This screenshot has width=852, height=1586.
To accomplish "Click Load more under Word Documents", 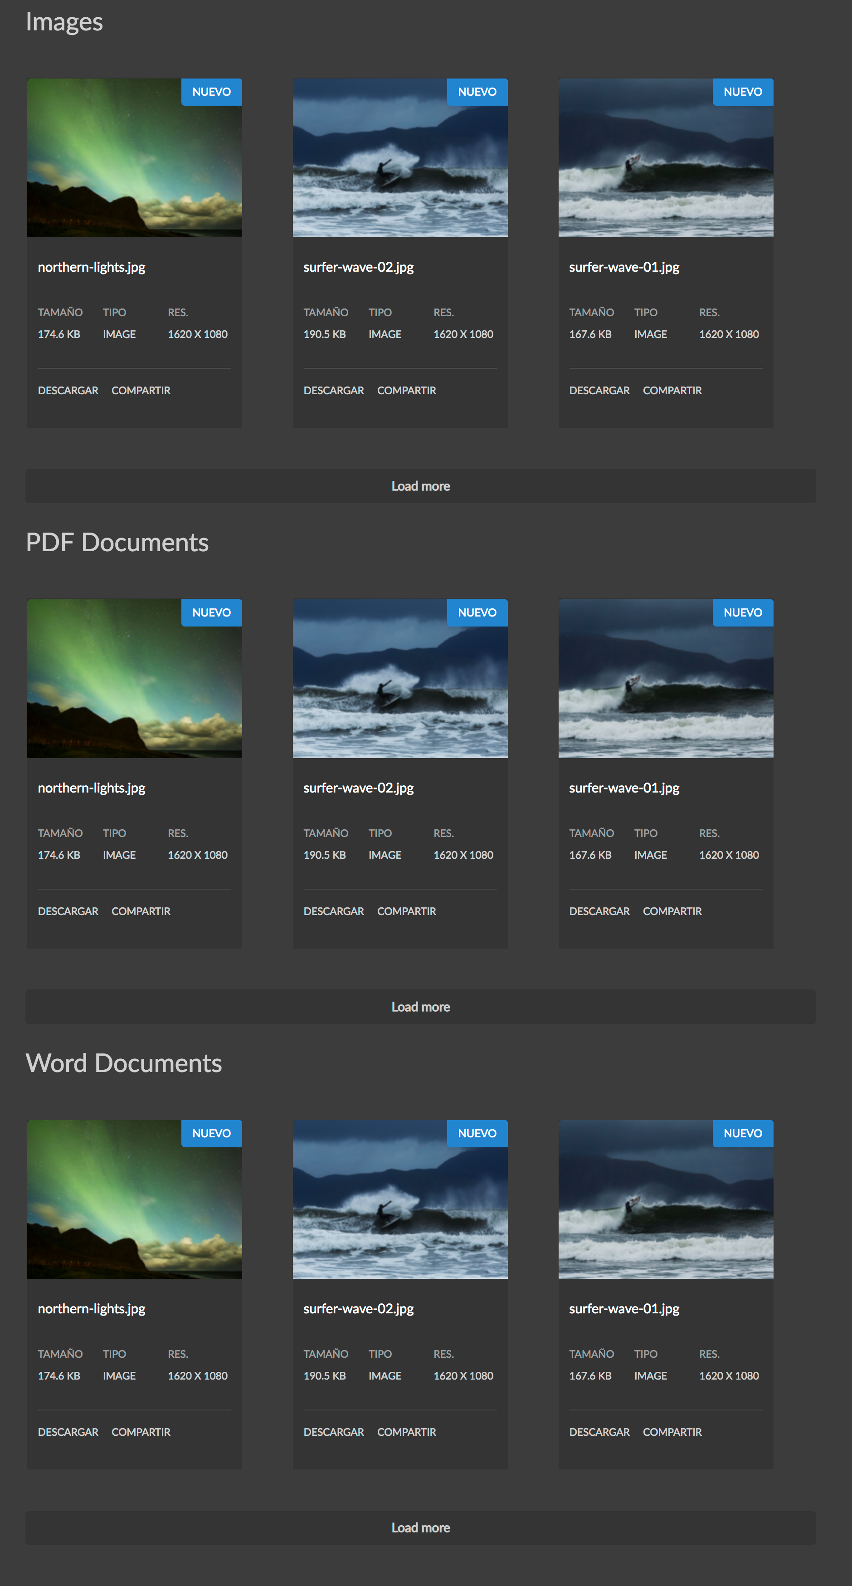I will (x=420, y=1527).
